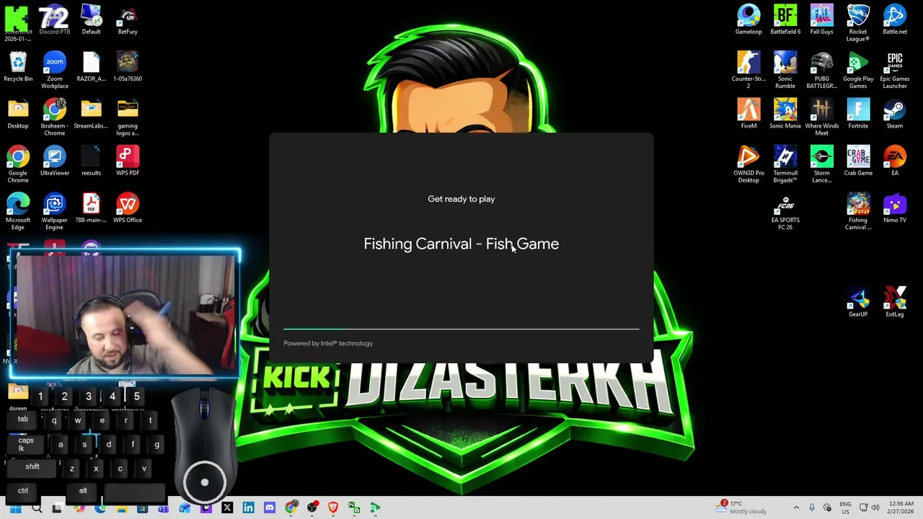Click the Counter-Strike 2 icon

(748, 70)
